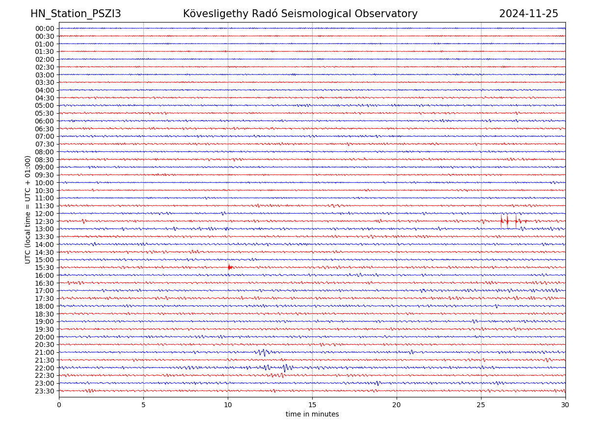Click the 2024-11-25 date label
This screenshot has height=441, width=589.
528,14
